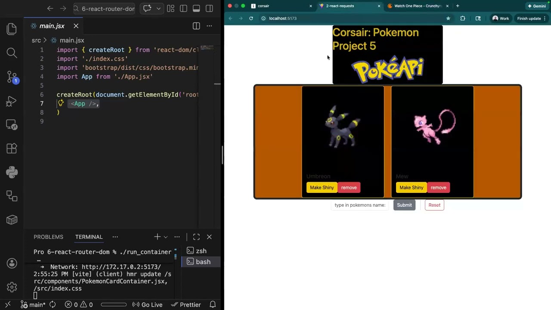Open the remote window indicator in status bar
Viewport: 551px width, 310px height.
tap(8, 304)
